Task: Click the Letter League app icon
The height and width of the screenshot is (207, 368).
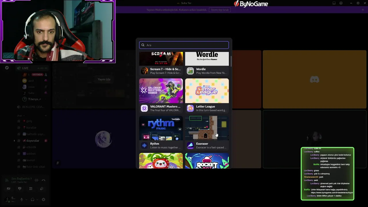Action: click(190, 108)
